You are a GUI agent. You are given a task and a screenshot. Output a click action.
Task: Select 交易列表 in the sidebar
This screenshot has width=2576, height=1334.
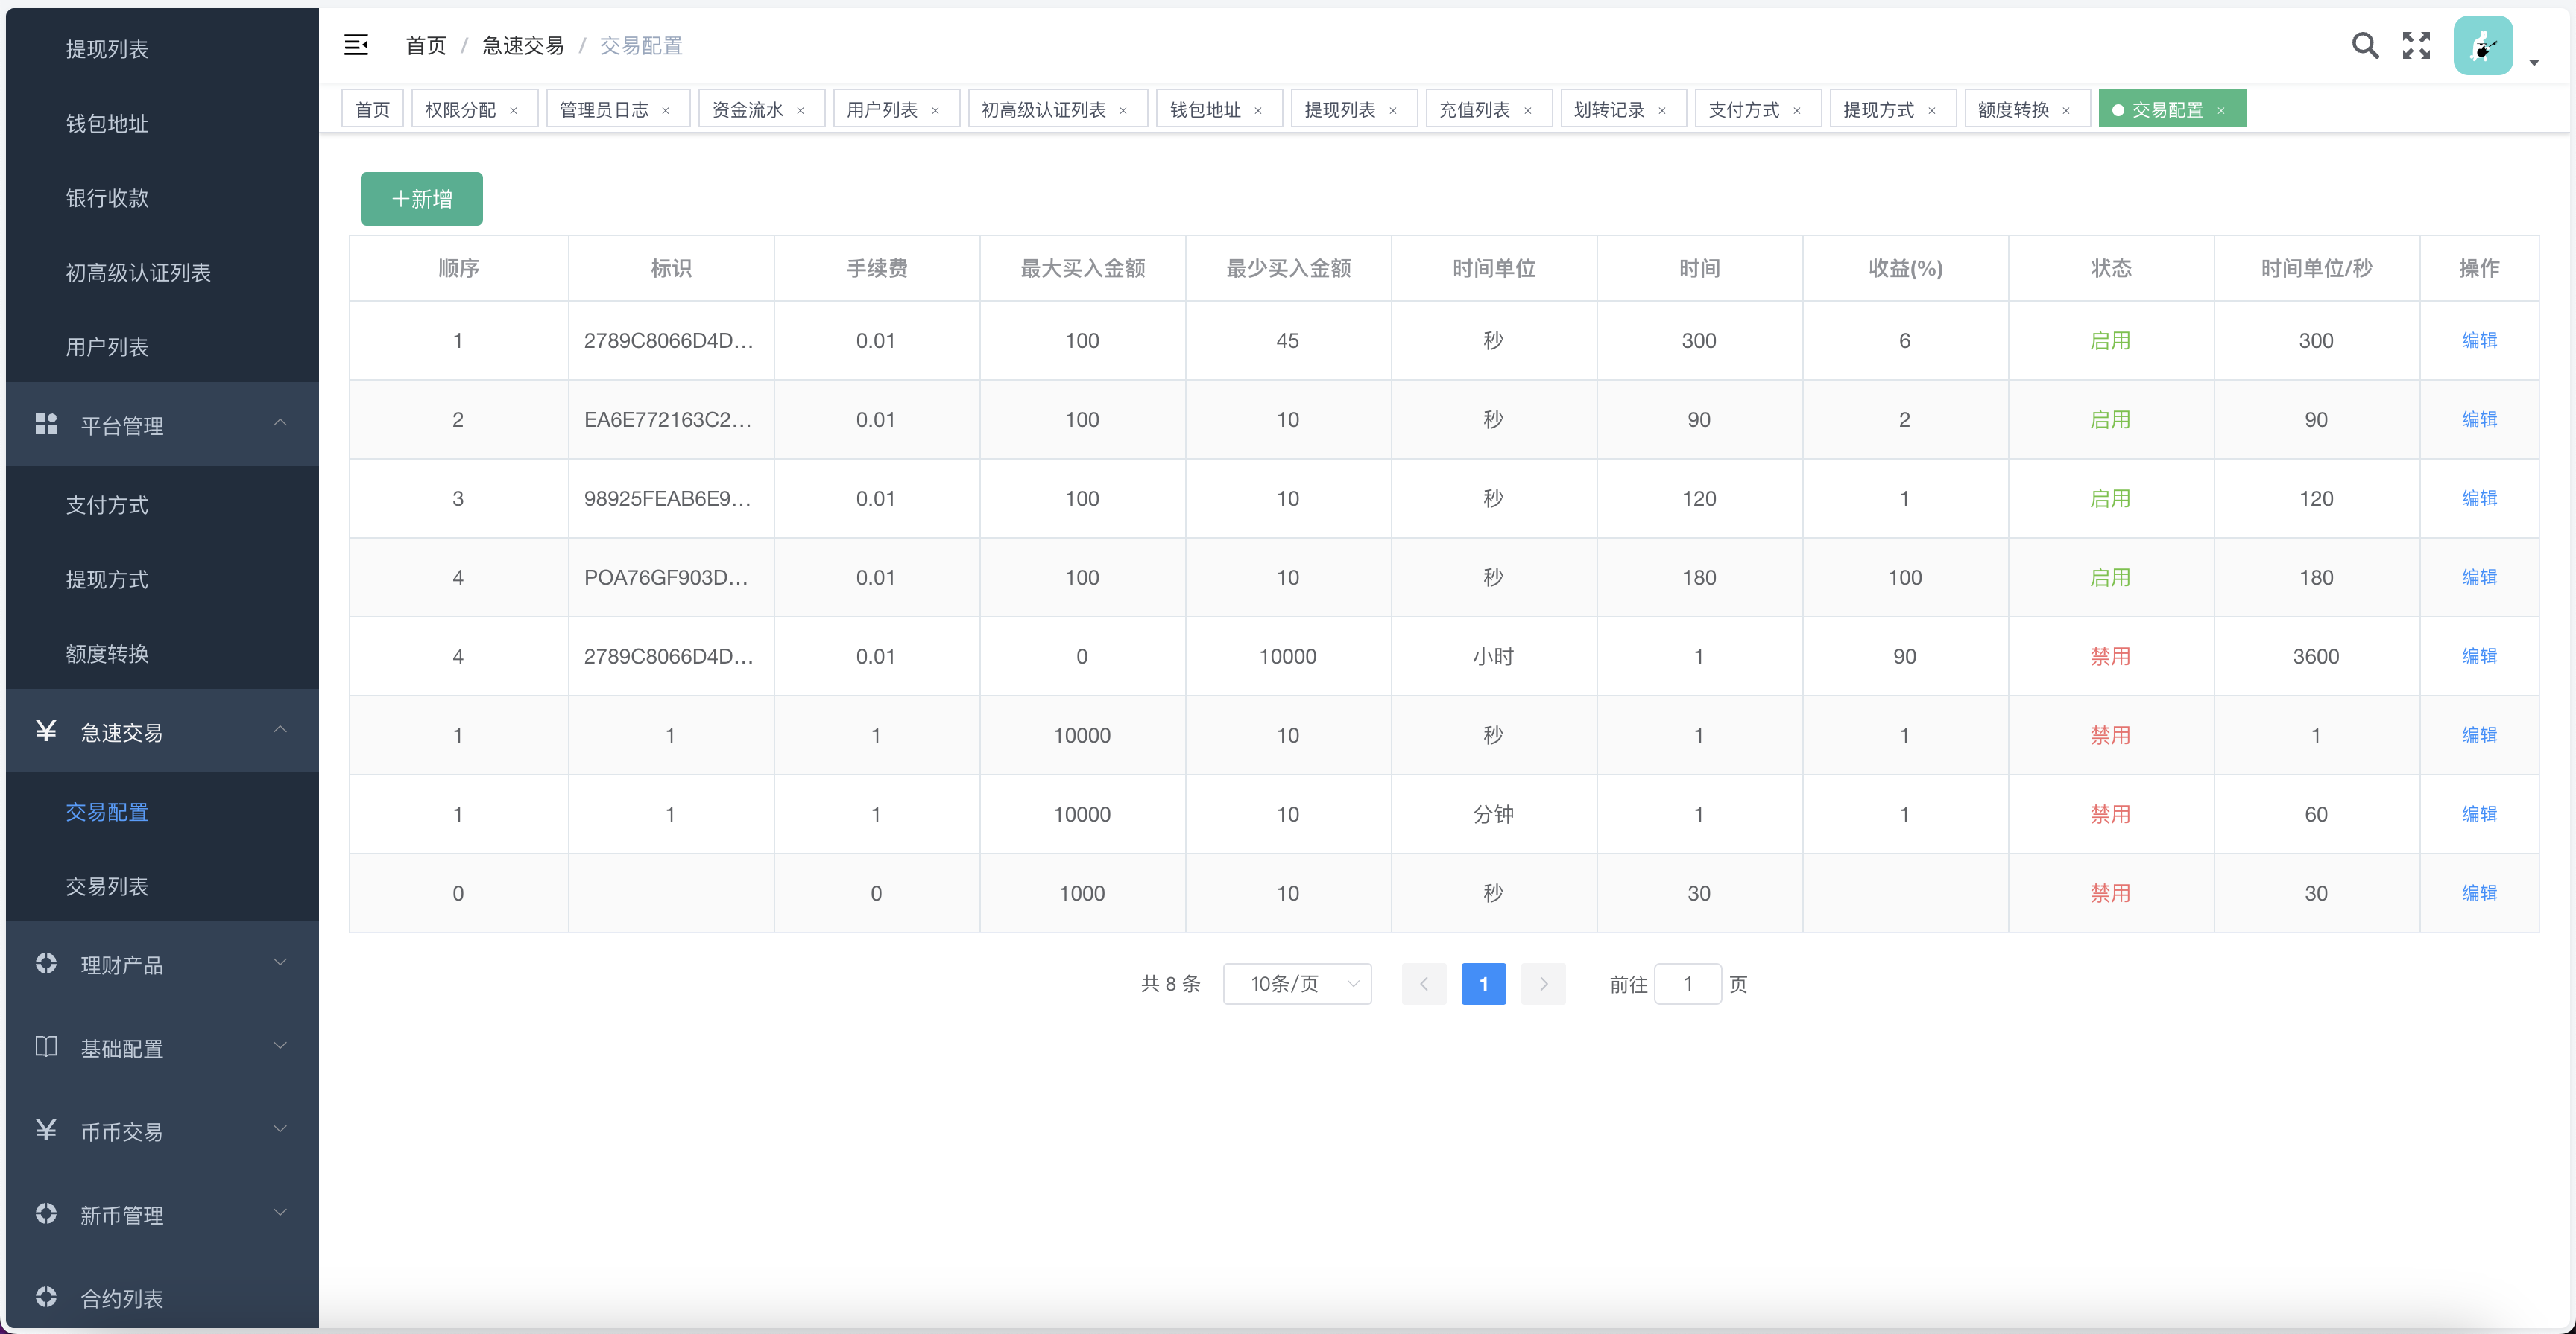(x=107, y=886)
